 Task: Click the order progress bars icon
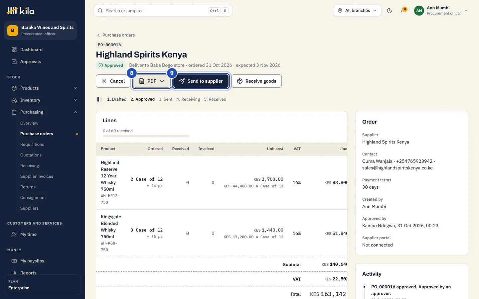(x=99, y=99)
